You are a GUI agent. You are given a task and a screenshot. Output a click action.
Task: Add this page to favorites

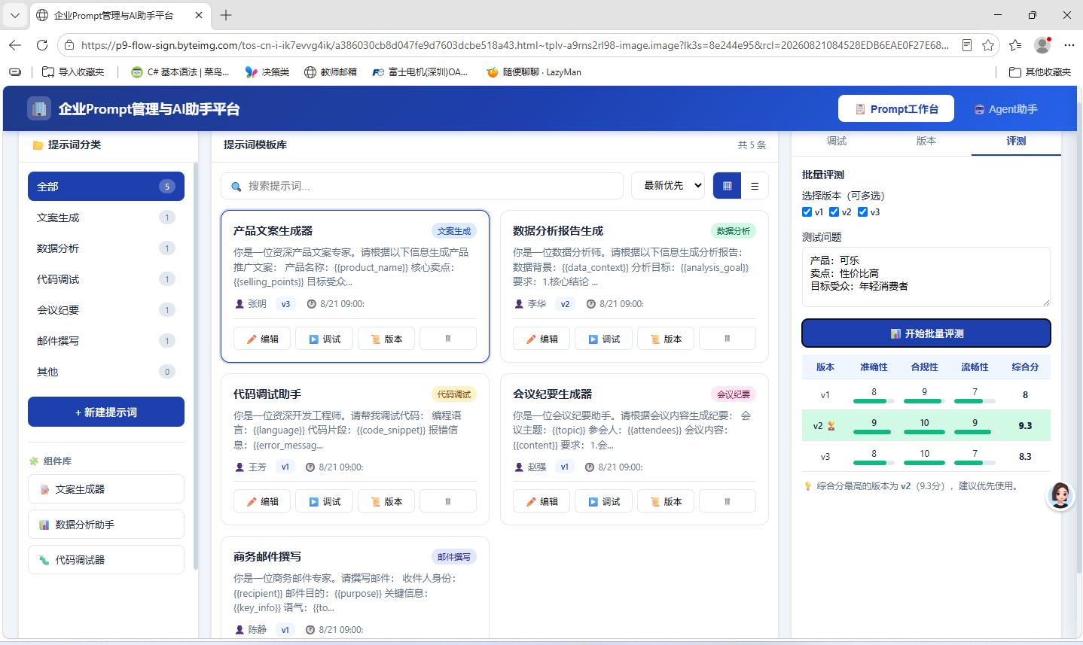click(x=988, y=45)
